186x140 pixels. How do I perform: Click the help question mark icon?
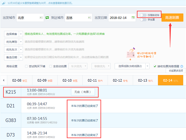[x=182, y=66]
